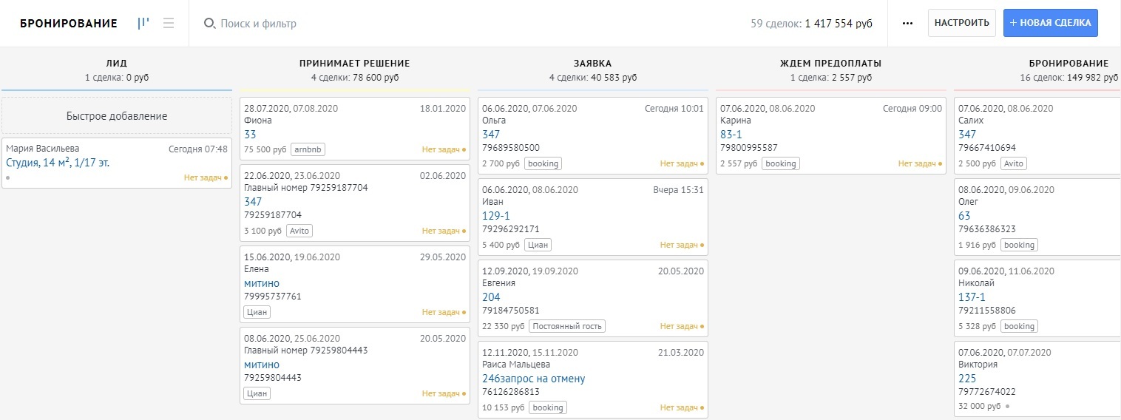Switch to the list view icon
The height and width of the screenshot is (420, 1121).
169,23
